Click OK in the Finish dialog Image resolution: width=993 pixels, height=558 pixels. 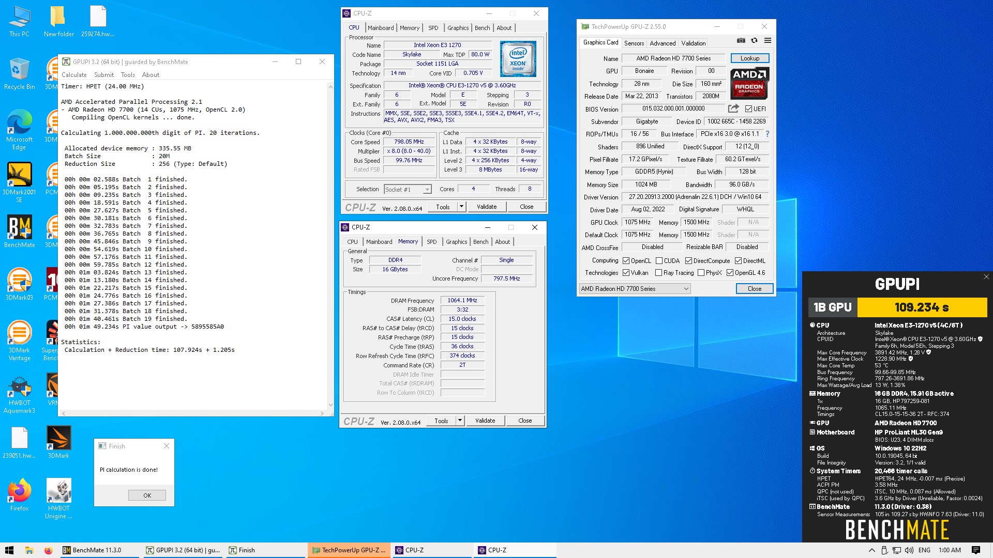(x=147, y=495)
